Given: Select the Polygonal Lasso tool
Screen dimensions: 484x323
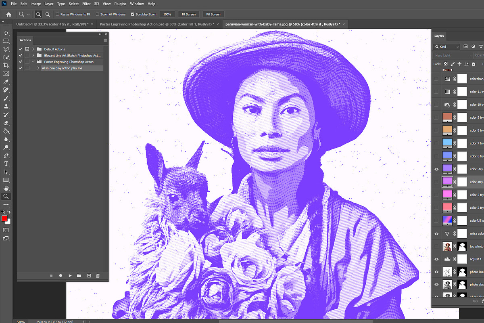Looking at the screenshot, I should coord(6,49).
